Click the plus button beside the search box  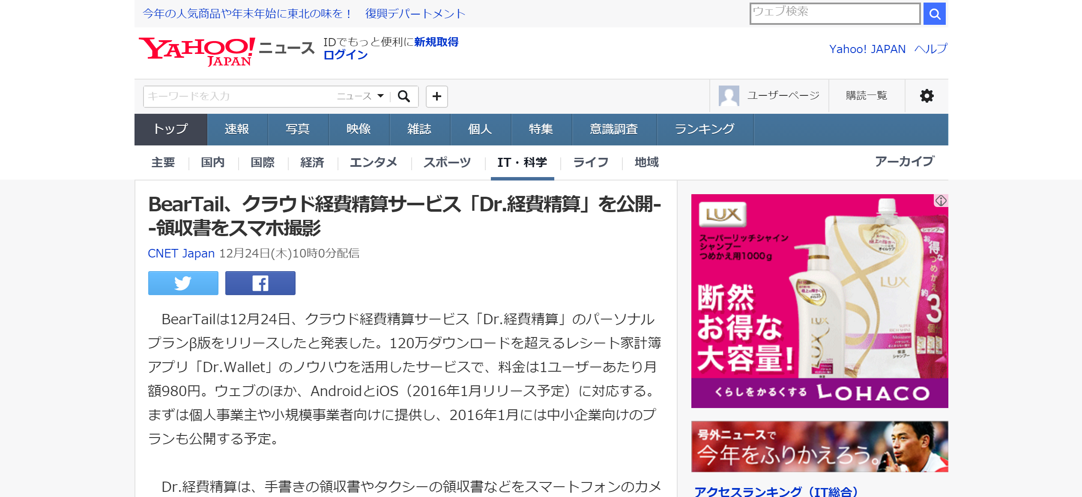(436, 96)
